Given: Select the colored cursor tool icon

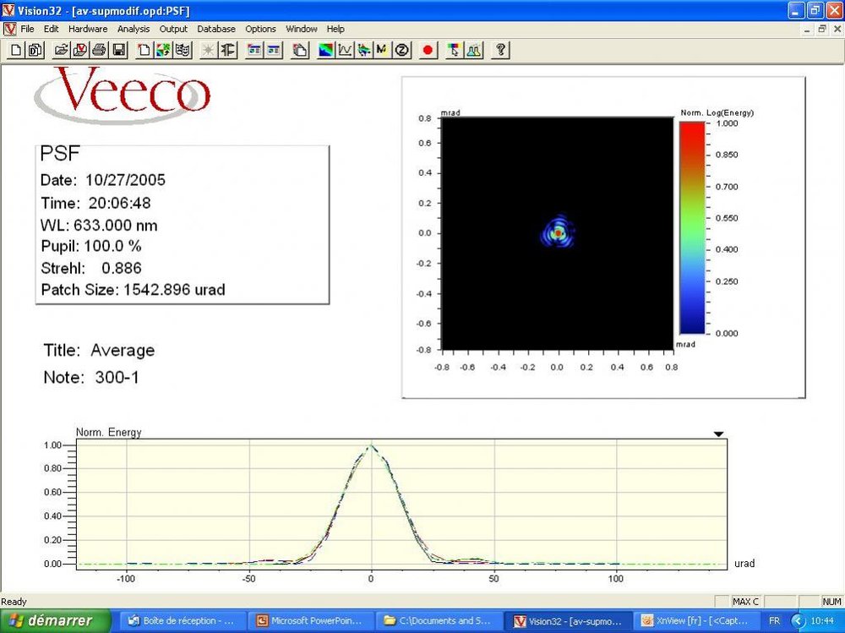Looking at the screenshot, I should point(454,50).
